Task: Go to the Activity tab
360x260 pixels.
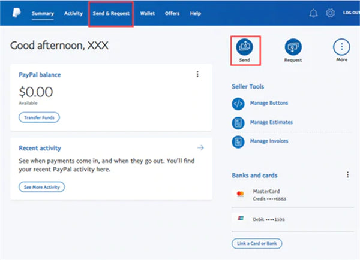Action: [73, 13]
